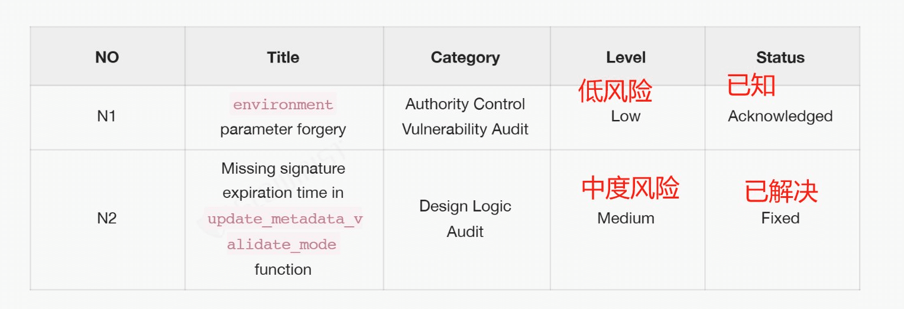Select the 'parameter forgery' title text
The height and width of the screenshot is (309, 904).
click(283, 129)
